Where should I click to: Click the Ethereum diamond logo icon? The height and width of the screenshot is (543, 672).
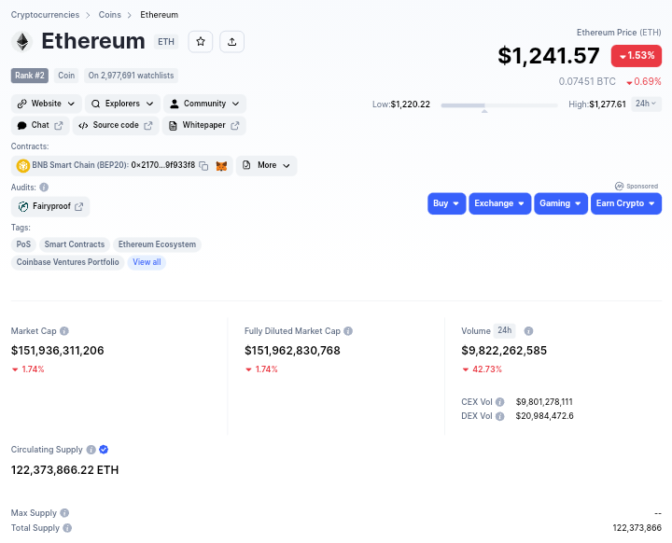[x=21, y=42]
